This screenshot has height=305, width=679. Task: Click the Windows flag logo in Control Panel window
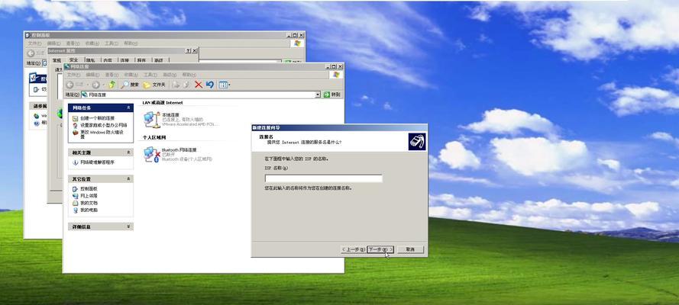[x=296, y=43]
